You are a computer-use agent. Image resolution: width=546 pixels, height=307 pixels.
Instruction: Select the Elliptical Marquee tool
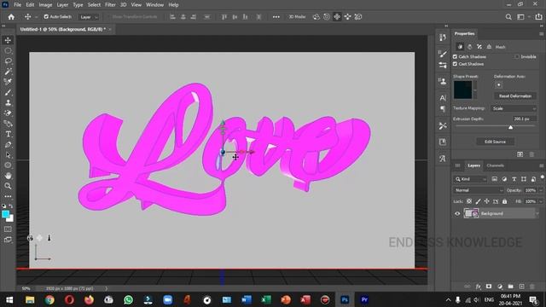(x=8, y=50)
